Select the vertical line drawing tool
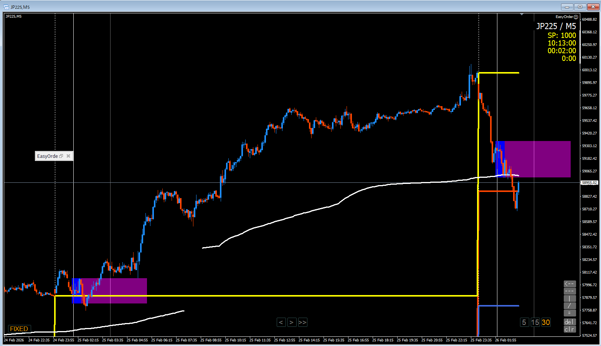601x346 pixels. [570, 298]
